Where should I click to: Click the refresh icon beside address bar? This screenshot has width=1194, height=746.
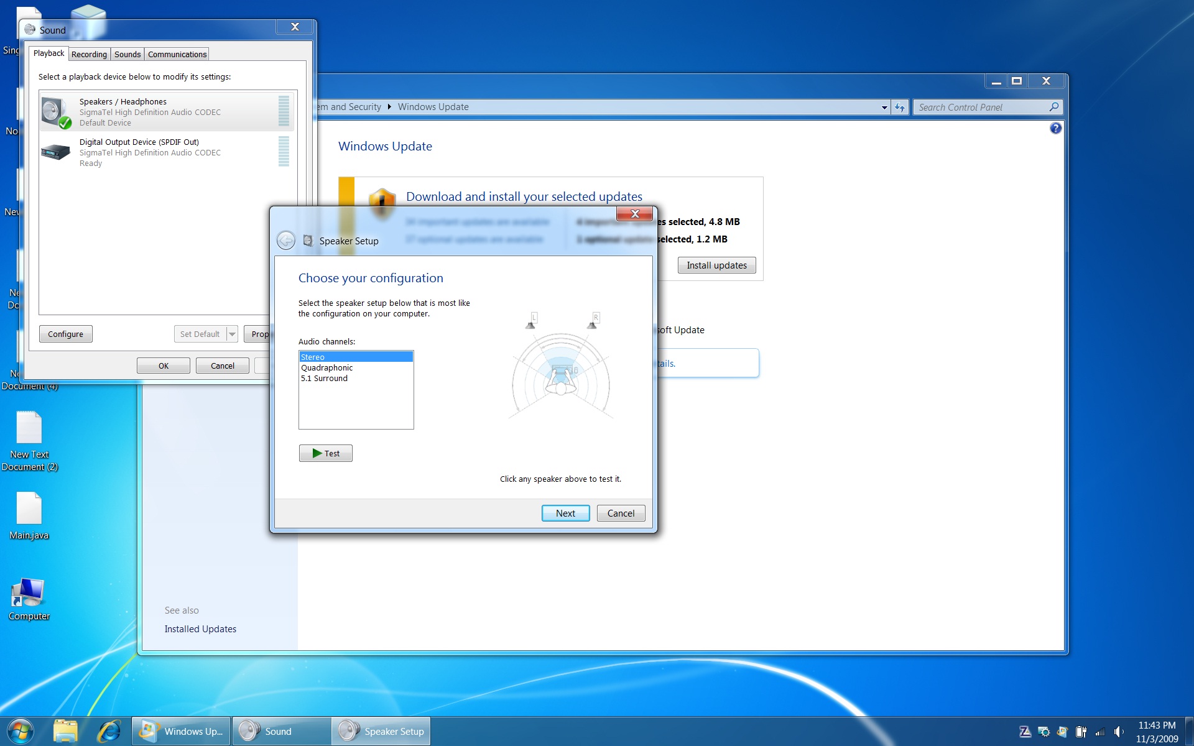[x=900, y=107]
